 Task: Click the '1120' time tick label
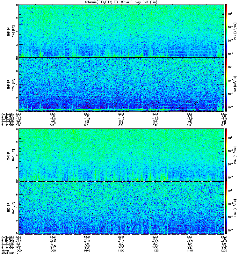click(x=155, y=251)
